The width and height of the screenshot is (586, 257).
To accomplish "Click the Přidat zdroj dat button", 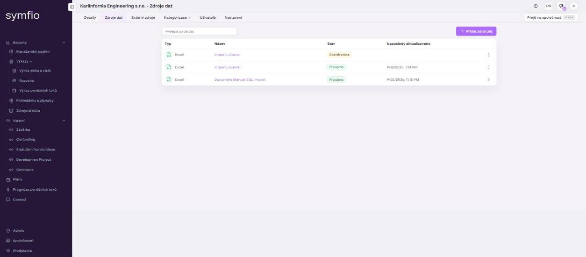I will (476, 31).
